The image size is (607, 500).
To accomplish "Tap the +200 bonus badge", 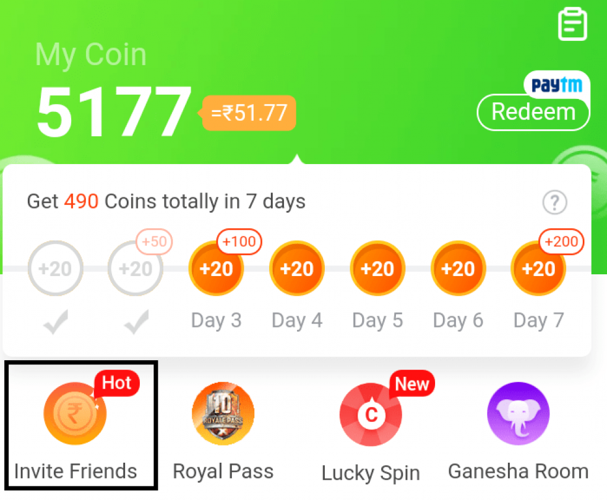I will (x=561, y=242).
